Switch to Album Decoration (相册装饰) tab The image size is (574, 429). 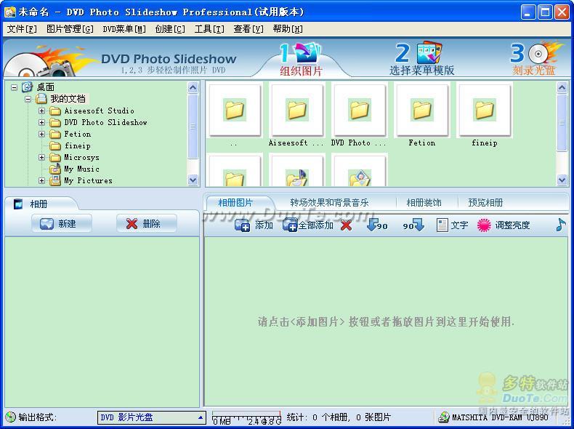[424, 203]
